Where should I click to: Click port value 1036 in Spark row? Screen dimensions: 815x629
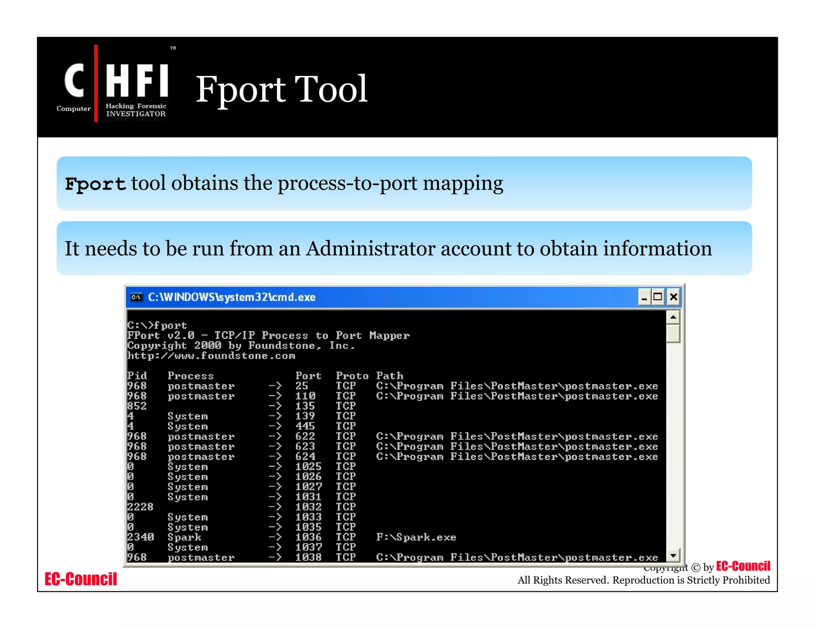point(308,537)
